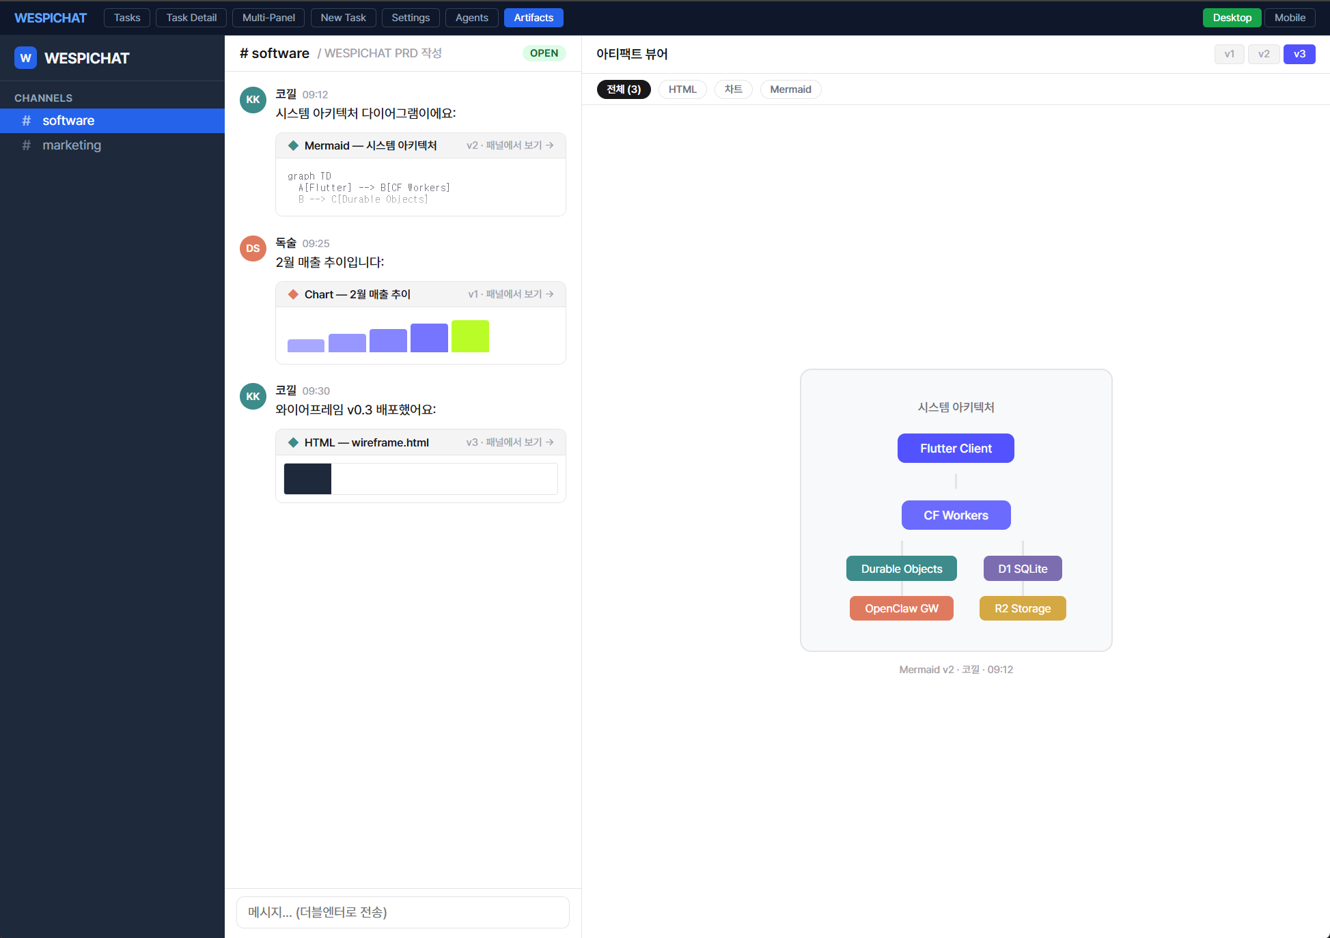
Task: Click the wireframe.html artifact diamond icon
Action: (294, 442)
